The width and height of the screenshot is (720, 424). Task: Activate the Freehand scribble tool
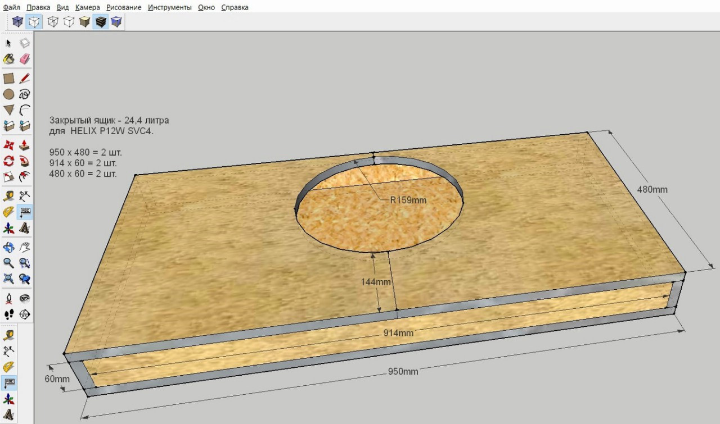tap(25, 94)
